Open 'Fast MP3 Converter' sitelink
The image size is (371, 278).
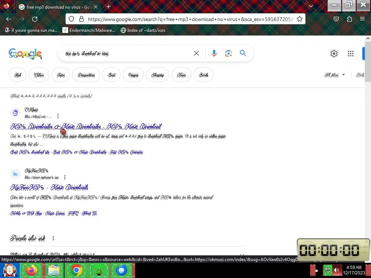point(126,152)
